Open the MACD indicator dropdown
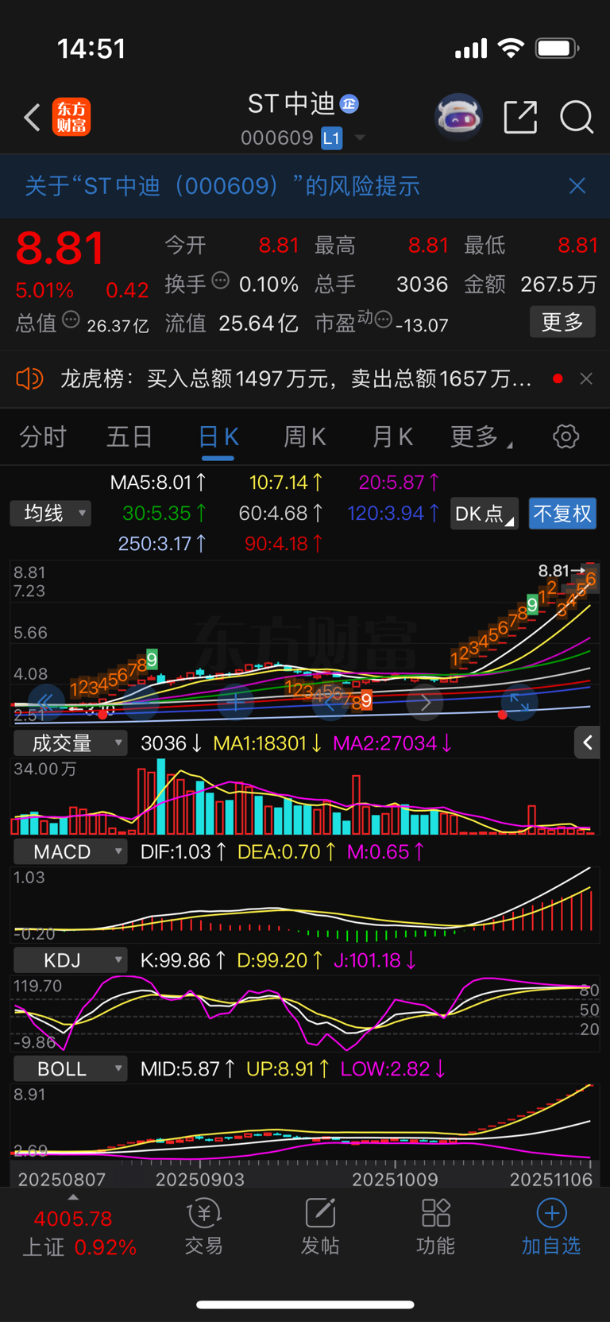 pyautogui.click(x=71, y=851)
